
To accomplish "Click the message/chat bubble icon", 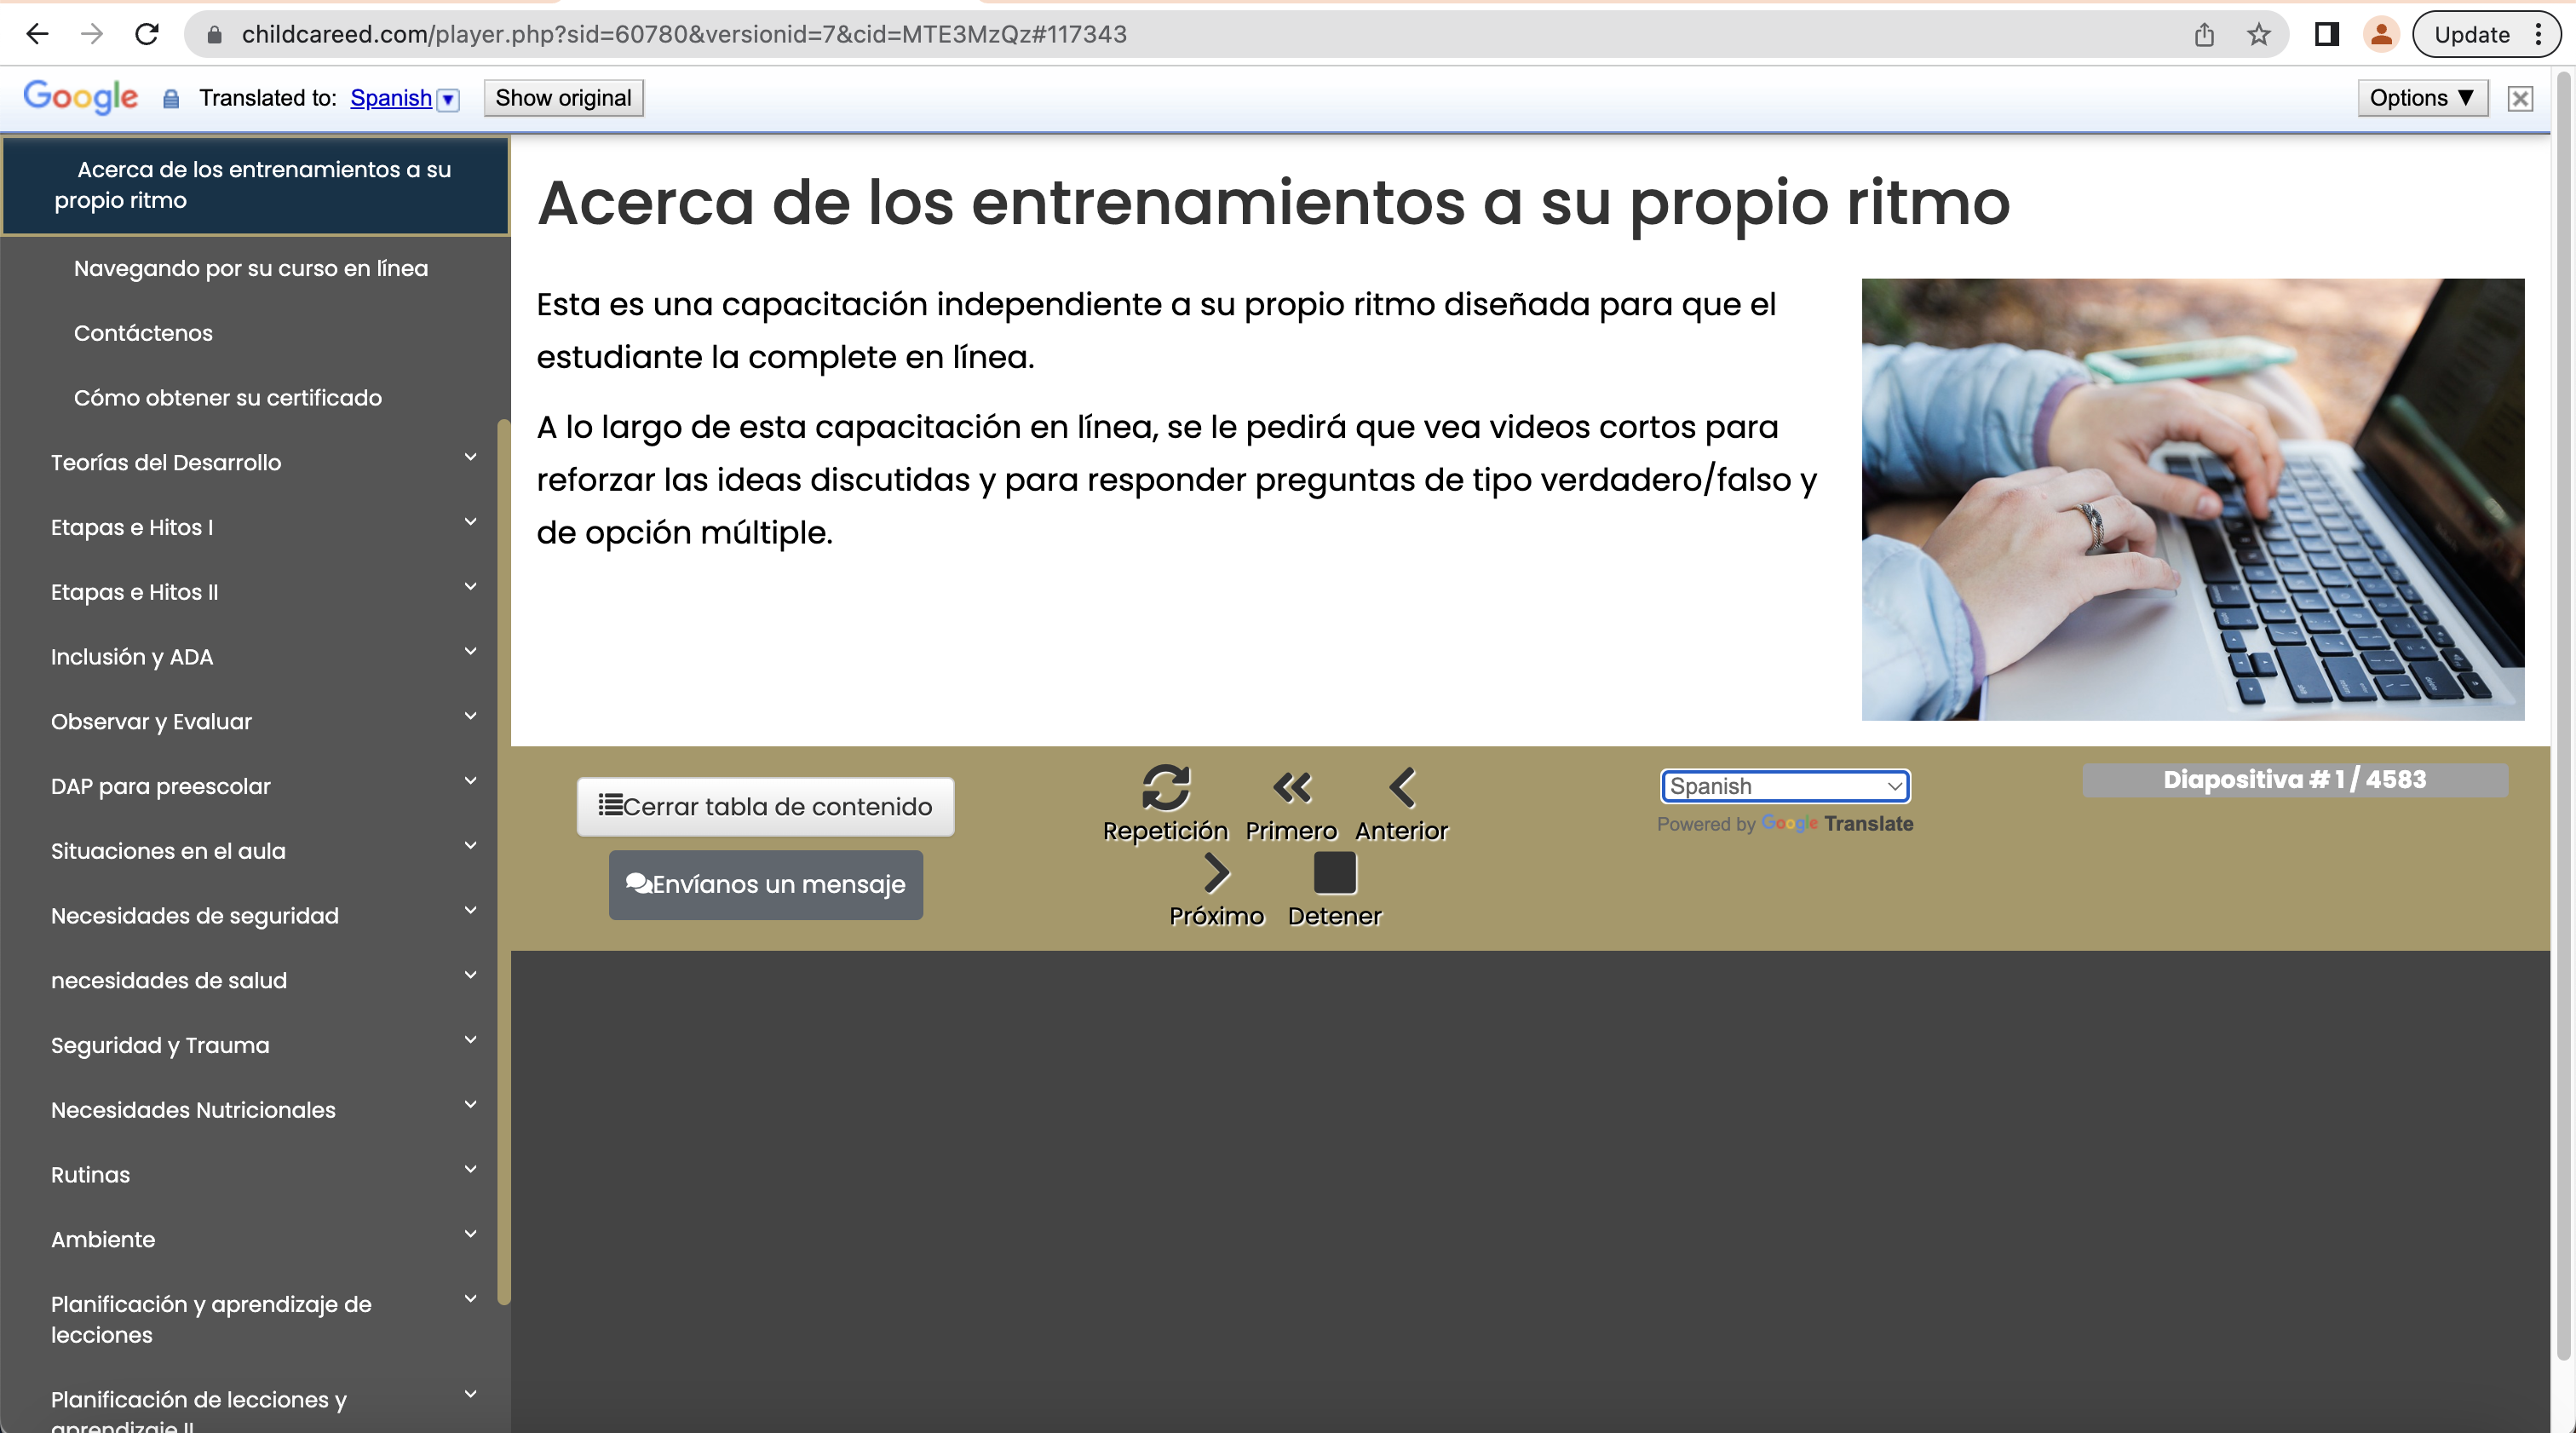I will tap(639, 883).
